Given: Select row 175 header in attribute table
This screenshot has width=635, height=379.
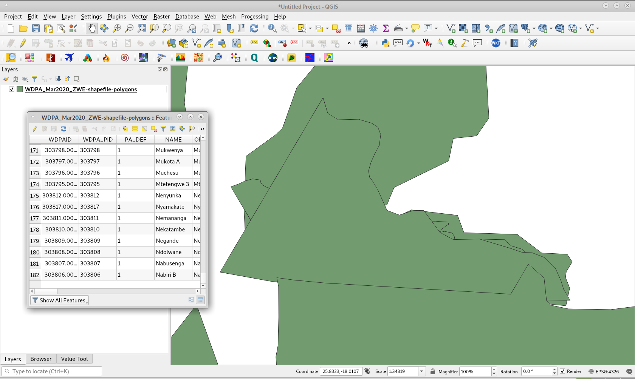Looking at the screenshot, I should click(x=35, y=196).
